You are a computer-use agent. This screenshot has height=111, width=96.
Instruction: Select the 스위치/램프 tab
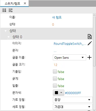[x=12, y=4]
